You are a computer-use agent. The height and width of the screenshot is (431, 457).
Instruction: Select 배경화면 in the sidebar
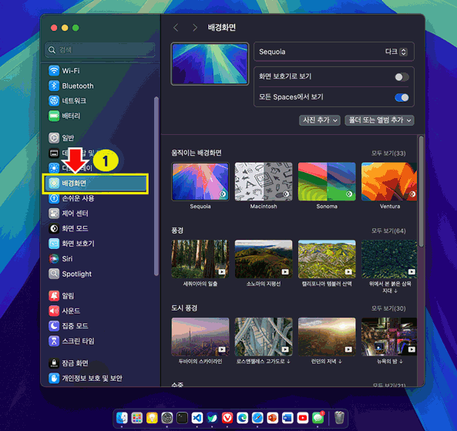96,184
